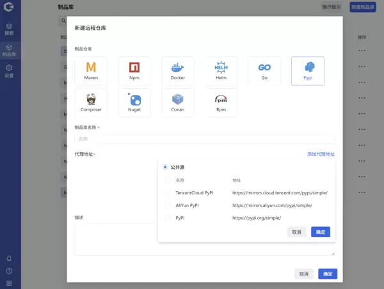Select the Composer repository icon
Viewport: 384px width, 289px height.
pos(91,103)
